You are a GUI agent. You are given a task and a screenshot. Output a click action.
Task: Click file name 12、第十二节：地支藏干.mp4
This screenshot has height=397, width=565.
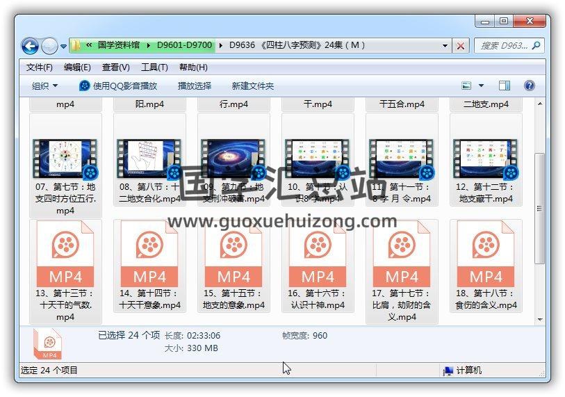pyautogui.click(x=486, y=193)
